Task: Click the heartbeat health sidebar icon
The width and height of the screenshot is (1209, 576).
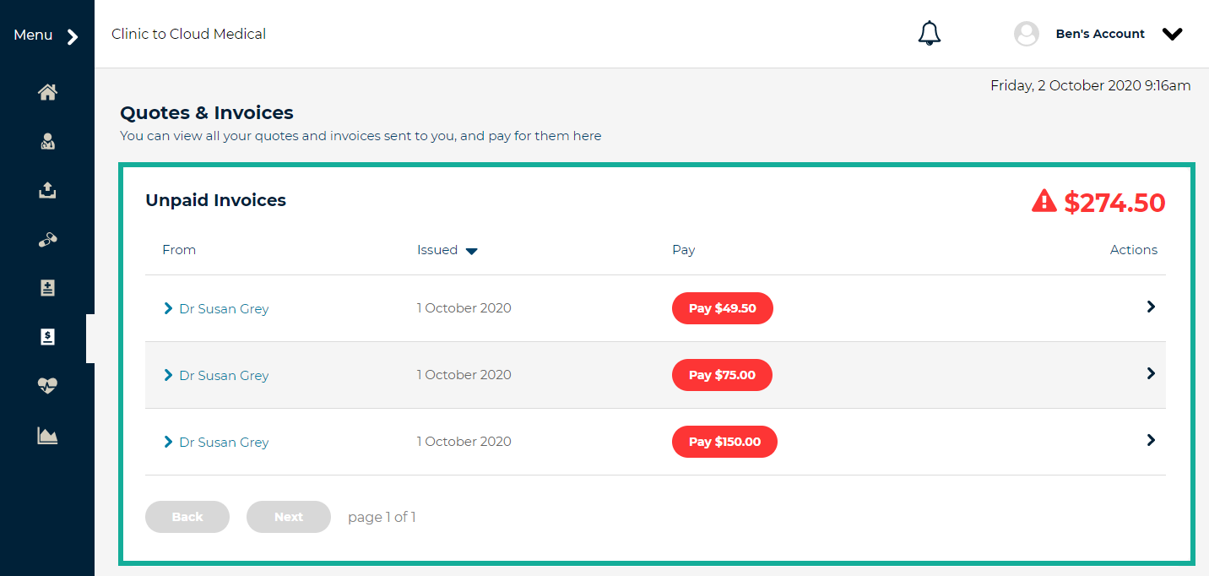Action: click(47, 386)
